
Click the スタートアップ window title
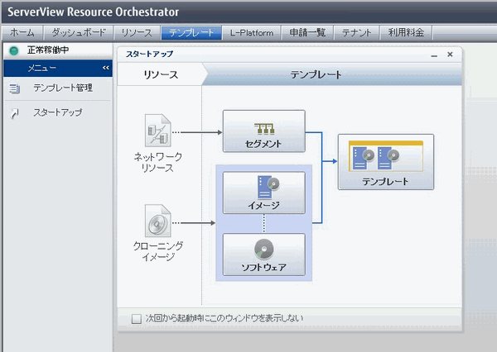149,54
